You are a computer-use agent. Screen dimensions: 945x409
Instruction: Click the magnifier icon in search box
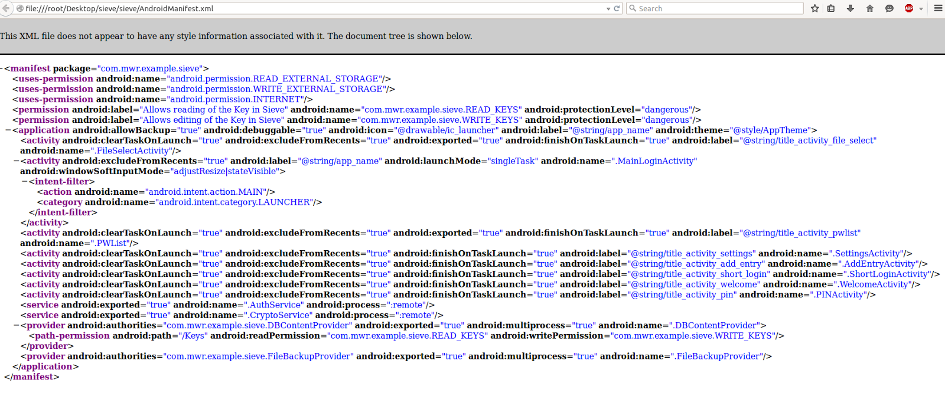coord(633,8)
